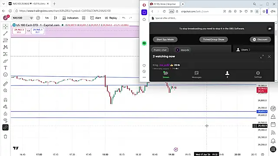Click the current price 29,964.0 axis label
The height and width of the screenshot is (156, 278).
(262, 90)
